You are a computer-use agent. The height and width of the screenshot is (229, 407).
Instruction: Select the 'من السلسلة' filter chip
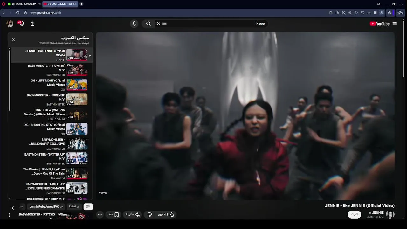(74, 207)
